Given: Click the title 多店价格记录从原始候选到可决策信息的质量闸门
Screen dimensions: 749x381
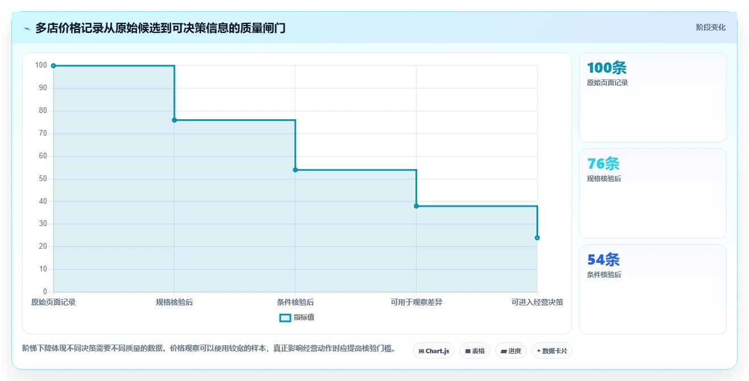Looking at the screenshot, I should coord(160,28).
